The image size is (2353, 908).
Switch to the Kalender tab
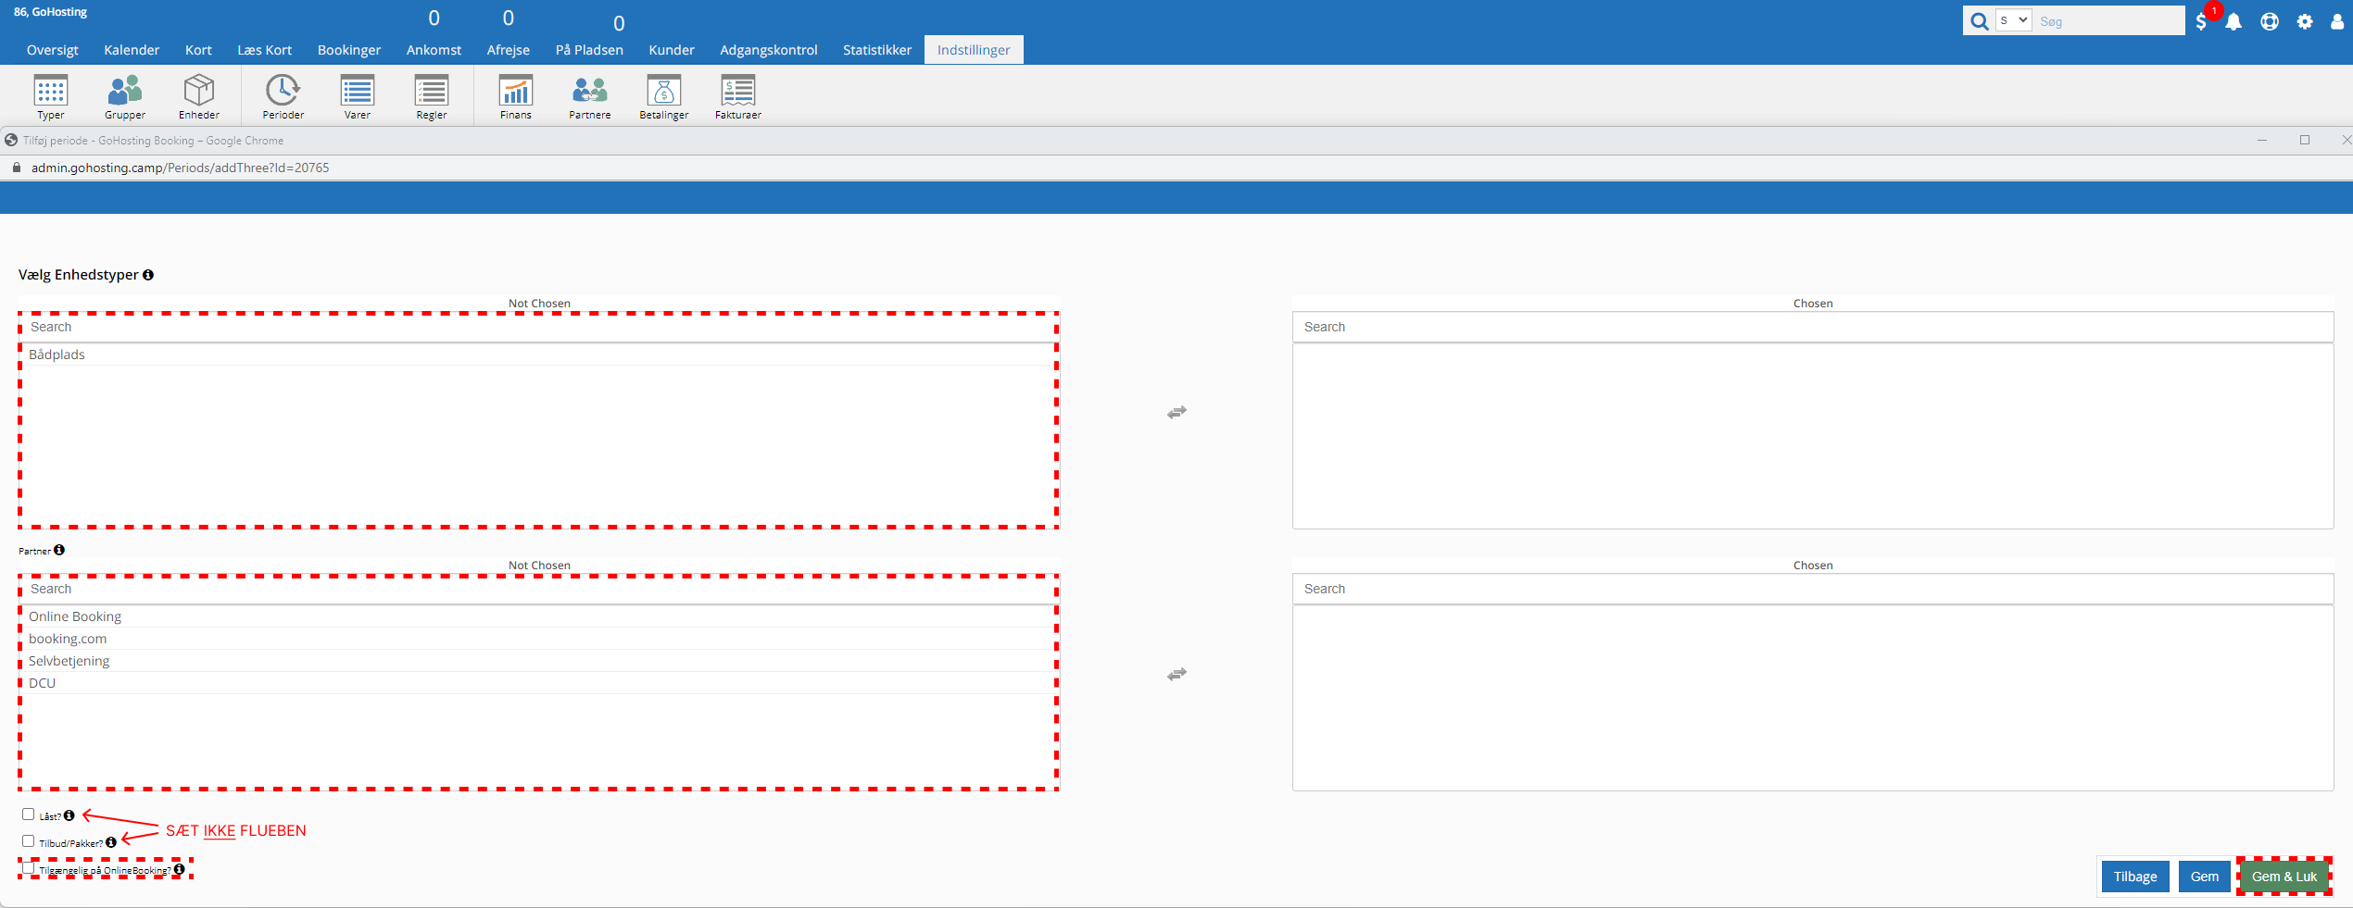coord(132,50)
